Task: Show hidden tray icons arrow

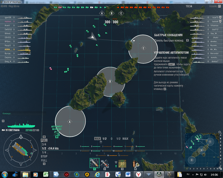Action: pos(193,175)
